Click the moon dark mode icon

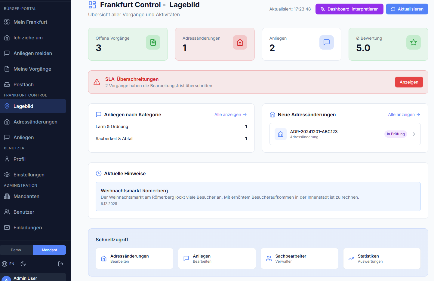(23, 264)
